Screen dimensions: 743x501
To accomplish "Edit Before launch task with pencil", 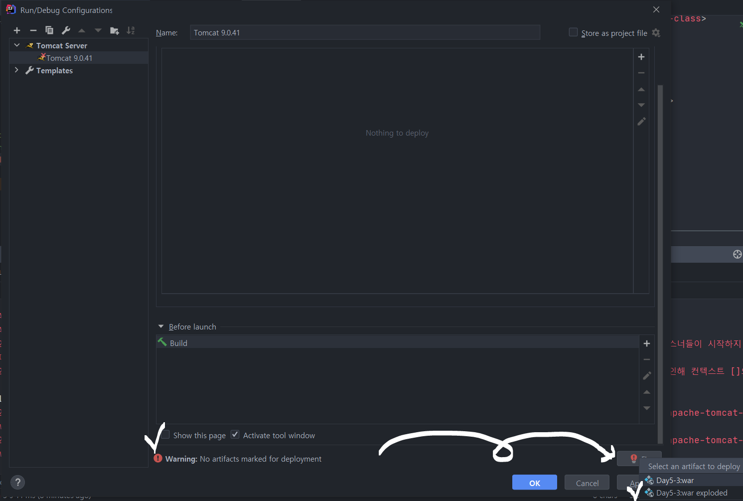I will point(647,375).
